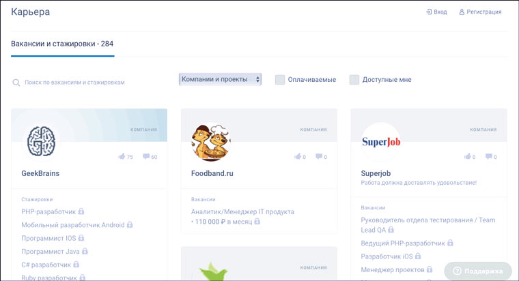Open the Foodband.ru company name link
519x281 pixels.
212,173
